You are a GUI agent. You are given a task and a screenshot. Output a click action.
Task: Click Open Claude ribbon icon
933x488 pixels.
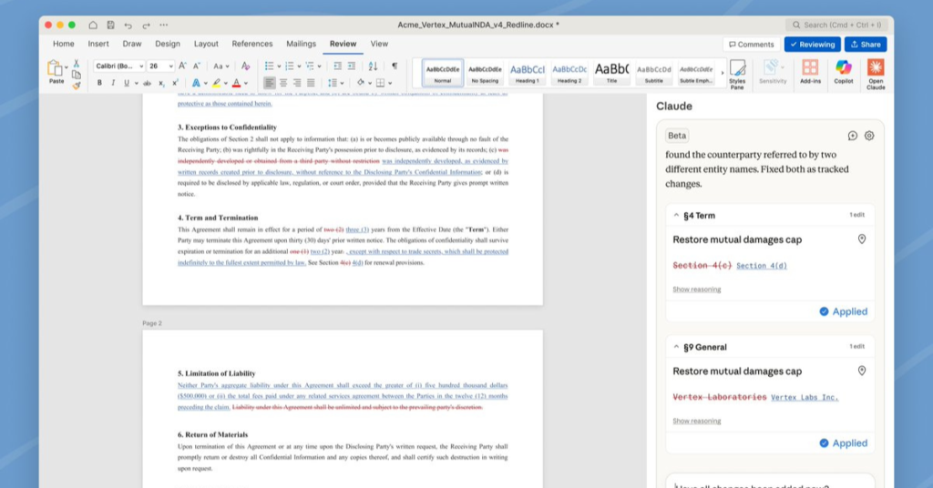(x=876, y=74)
